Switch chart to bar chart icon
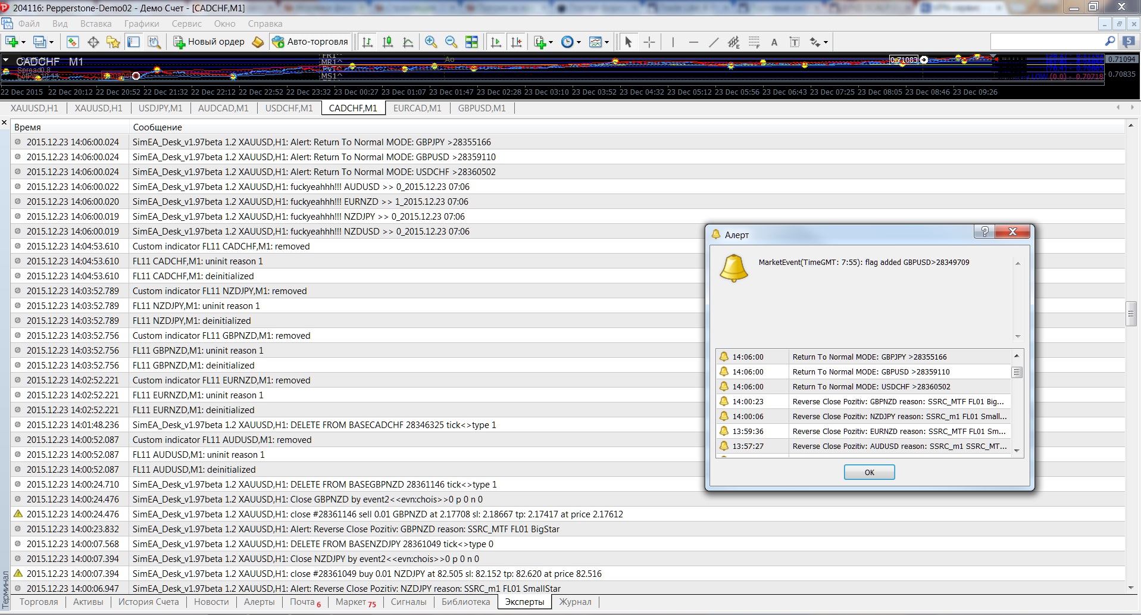The height and width of the screenshot is (615, 1141). [368, 42]
